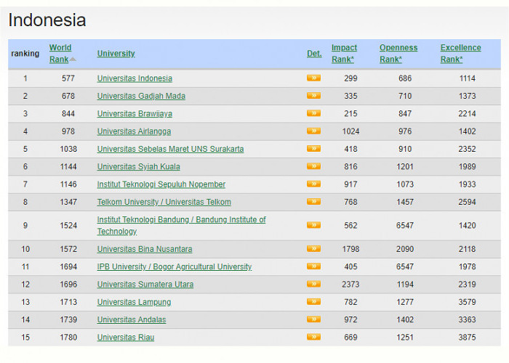Select impact rank value 215

(350, 114)
